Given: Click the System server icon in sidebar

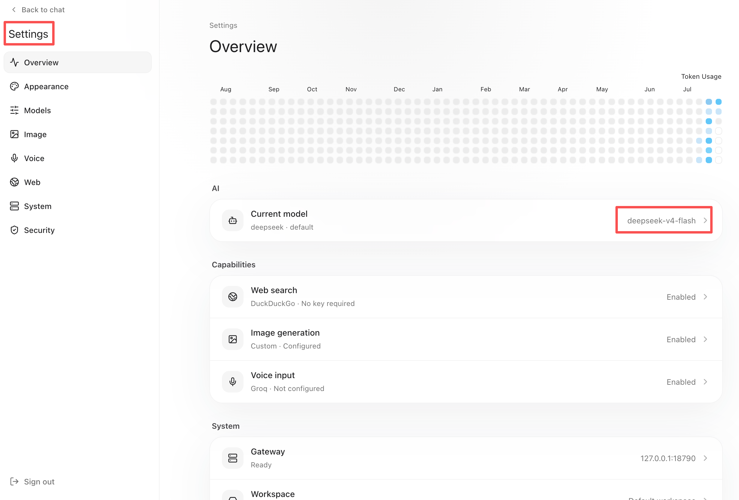Looking at the screenshot, I should (x=14, y=206).
